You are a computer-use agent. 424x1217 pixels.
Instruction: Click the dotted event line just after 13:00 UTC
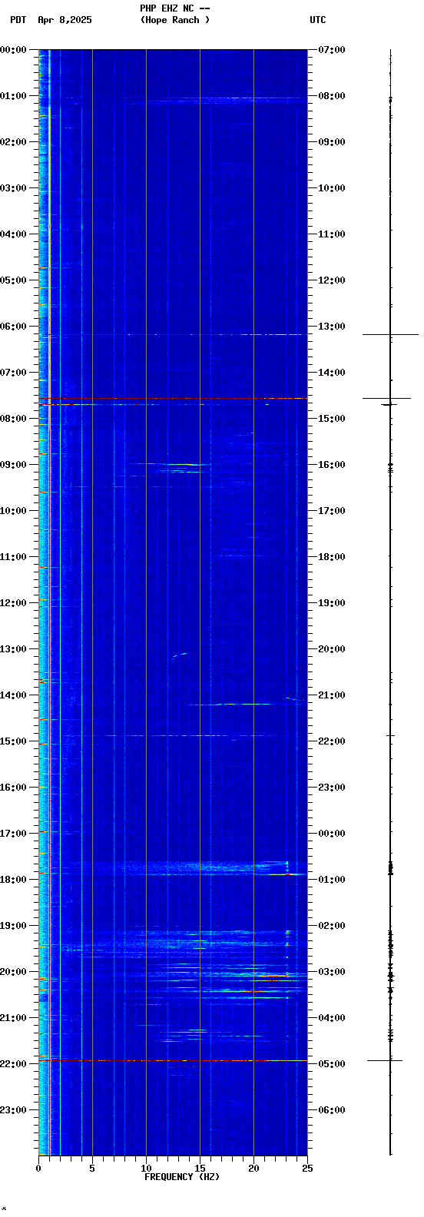pyautogui.click(x=173, y=334)
